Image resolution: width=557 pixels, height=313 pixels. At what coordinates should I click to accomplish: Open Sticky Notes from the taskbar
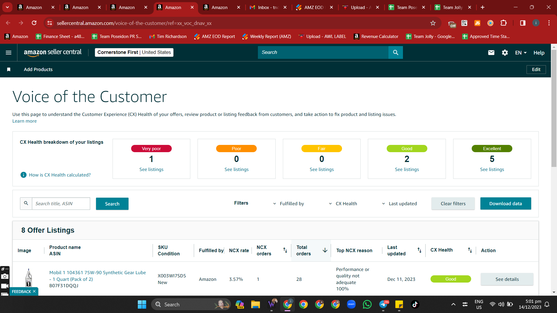point(399,304)
